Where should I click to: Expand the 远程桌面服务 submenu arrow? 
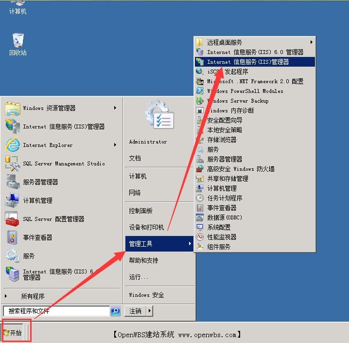pos(311,42)
